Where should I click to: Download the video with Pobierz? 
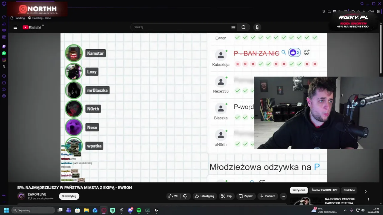[268, 196]
